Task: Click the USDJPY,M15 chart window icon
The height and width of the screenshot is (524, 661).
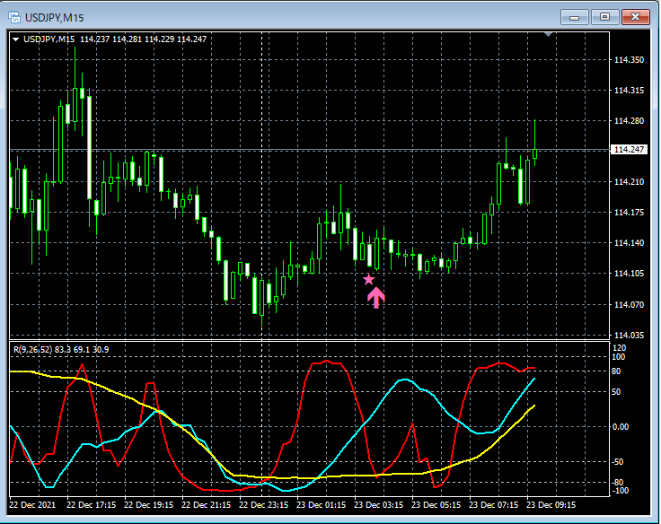Action: coord(14,17)
